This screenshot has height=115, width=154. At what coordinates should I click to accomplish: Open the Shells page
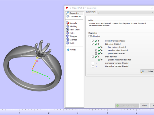click(x=72, y=43)
